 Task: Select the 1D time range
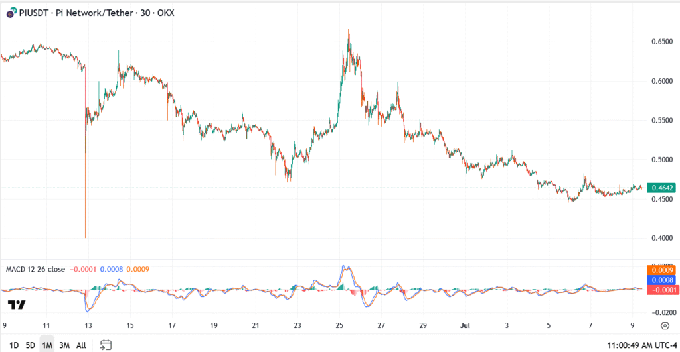coord(13,345)
